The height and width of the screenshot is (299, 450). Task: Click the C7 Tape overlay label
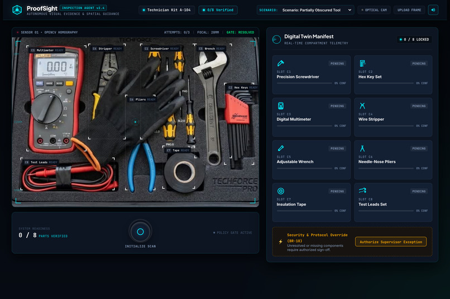(x=178, y=150)
